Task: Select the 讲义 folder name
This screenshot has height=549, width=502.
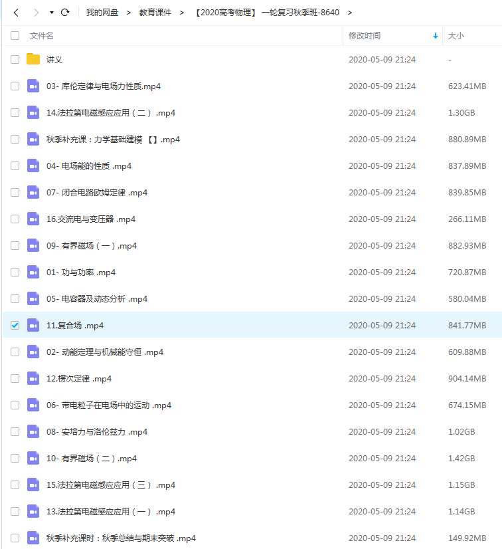Action: coord(54,60)
